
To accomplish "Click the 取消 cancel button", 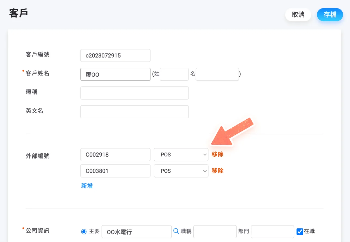I will 298,15.
